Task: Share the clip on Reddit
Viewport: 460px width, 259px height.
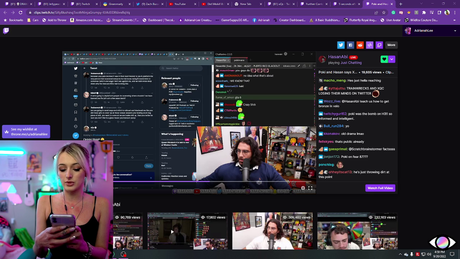Action: tap(360, 45)
